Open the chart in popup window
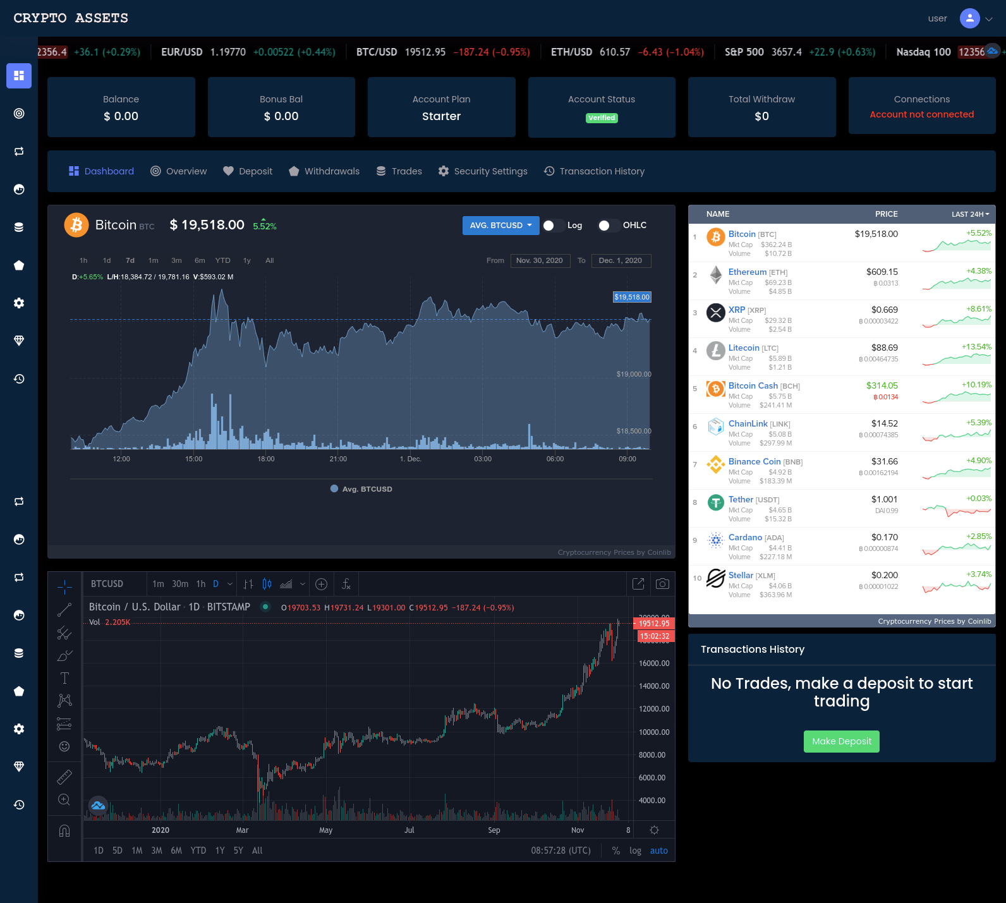1006x903 pixels. coord(638,584)
